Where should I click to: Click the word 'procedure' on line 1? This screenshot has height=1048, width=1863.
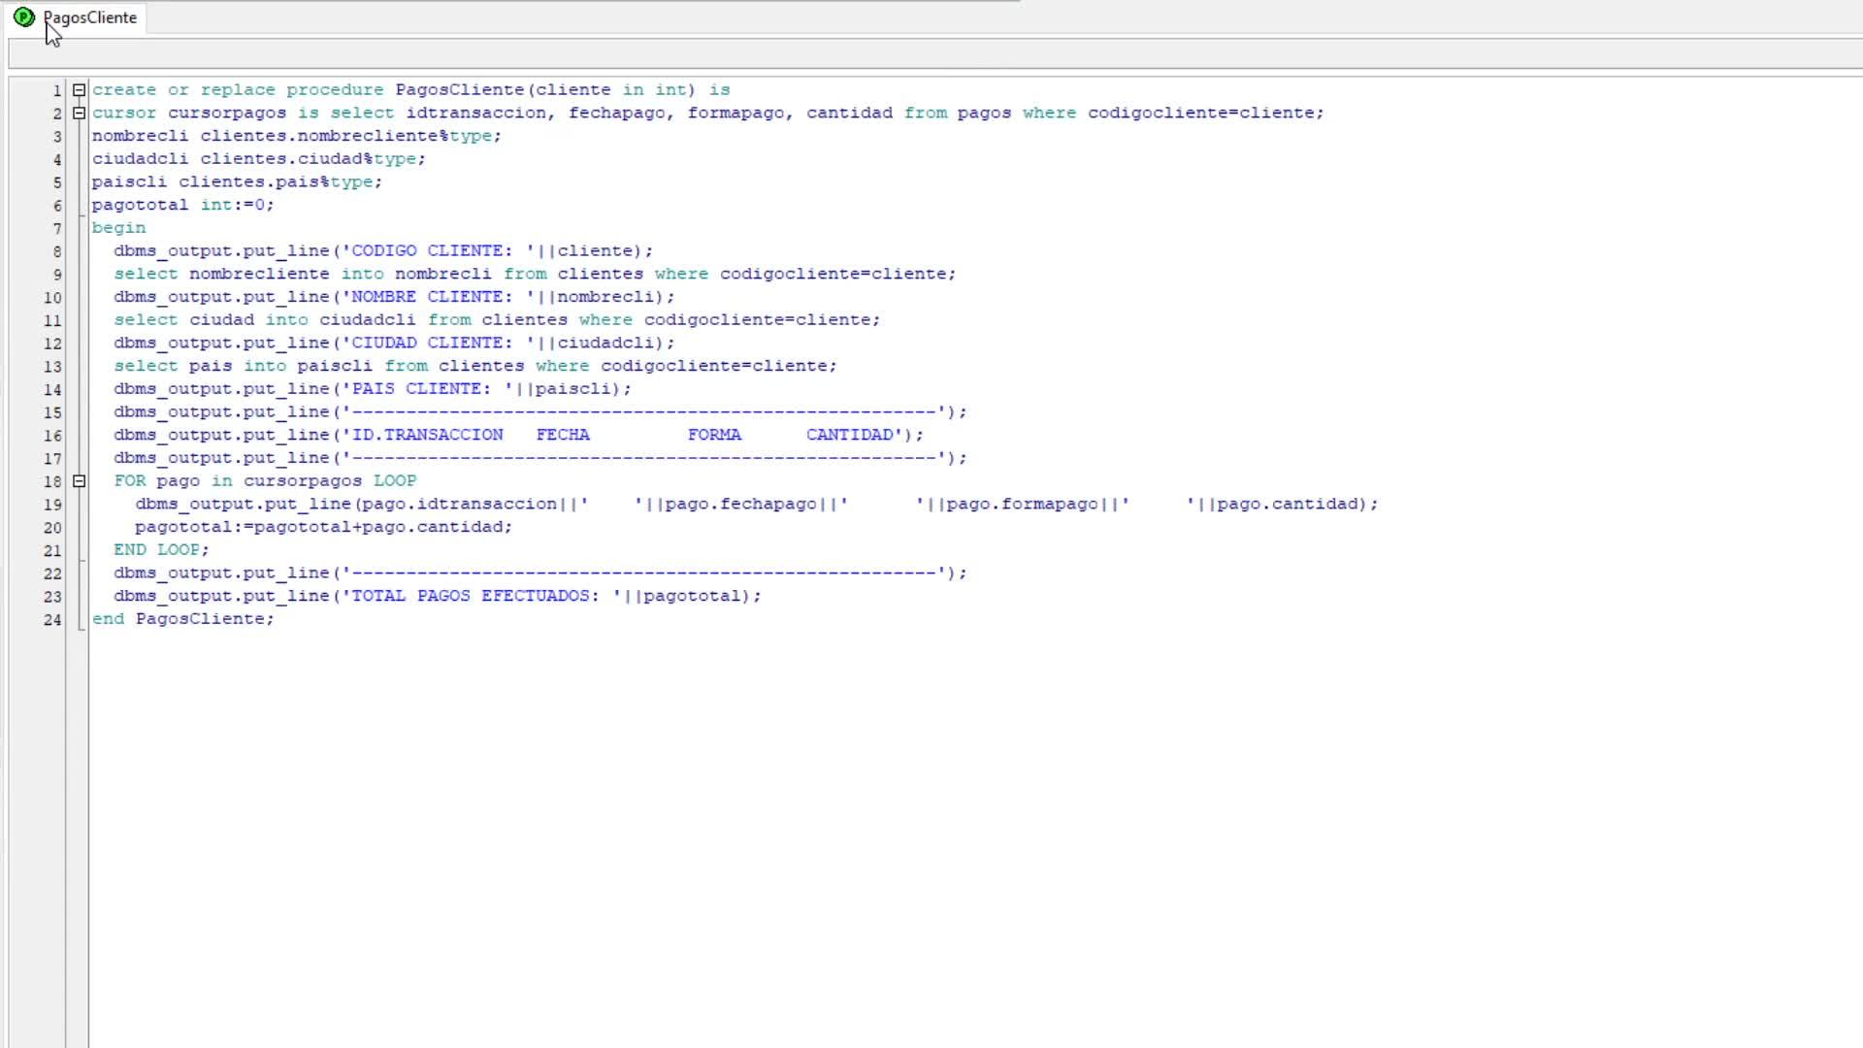(x=335, y=90)
